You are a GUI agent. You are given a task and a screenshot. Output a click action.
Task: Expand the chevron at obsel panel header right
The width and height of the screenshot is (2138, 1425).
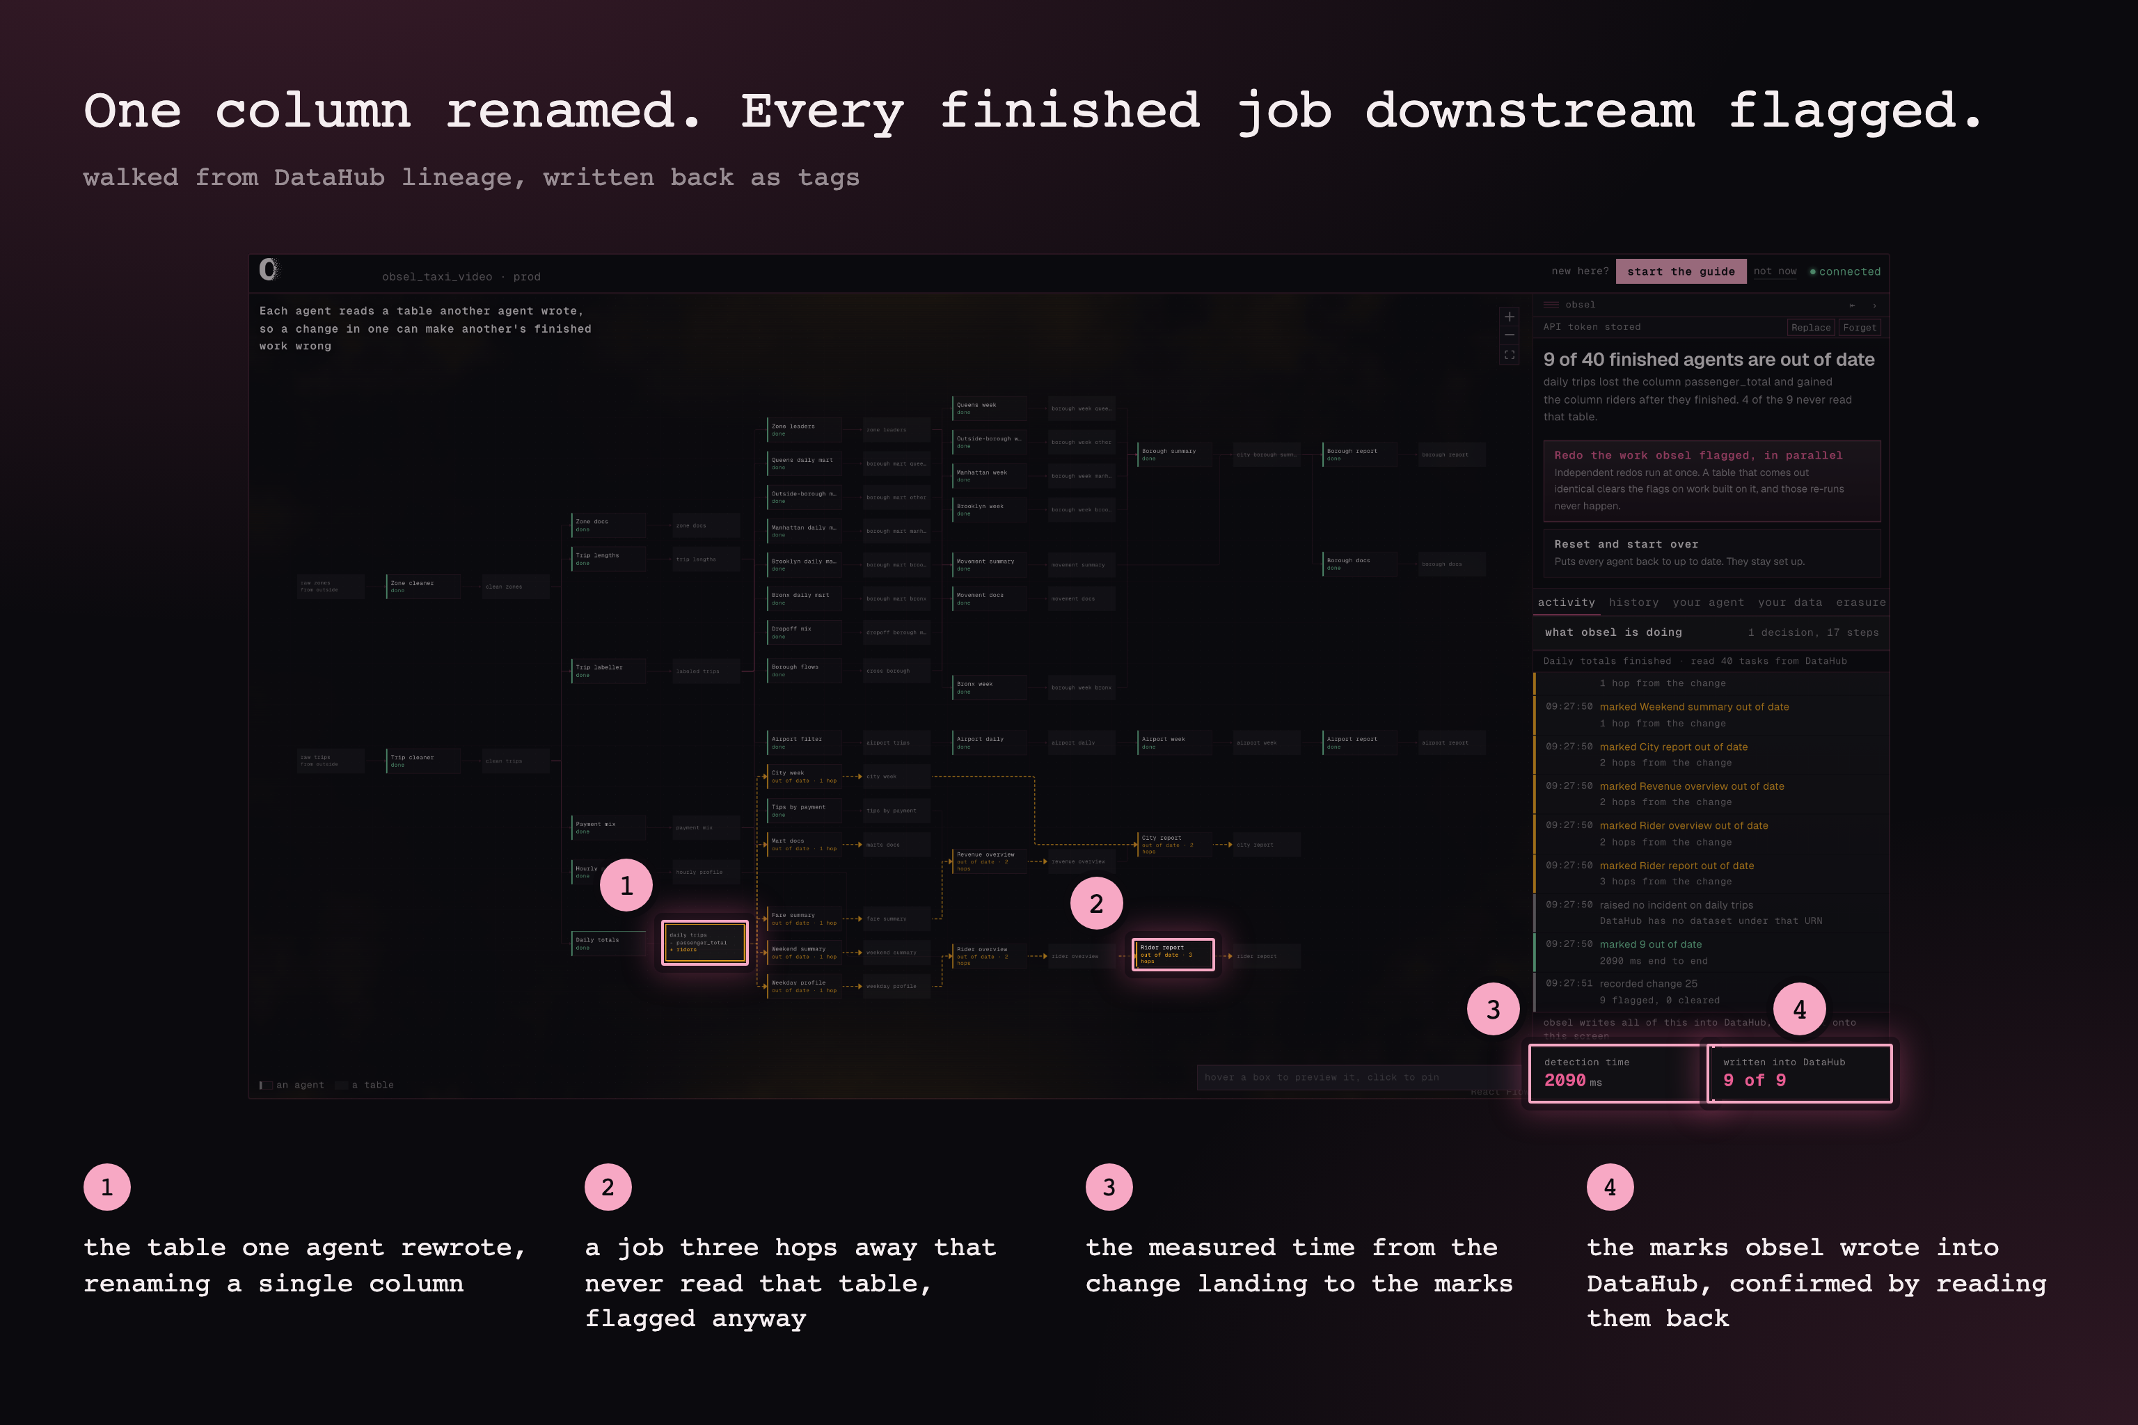tap(1874, 305)
